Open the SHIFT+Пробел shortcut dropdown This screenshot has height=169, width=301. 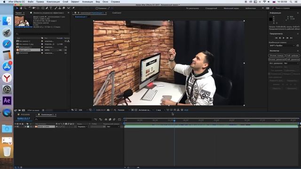pos(282,46)
